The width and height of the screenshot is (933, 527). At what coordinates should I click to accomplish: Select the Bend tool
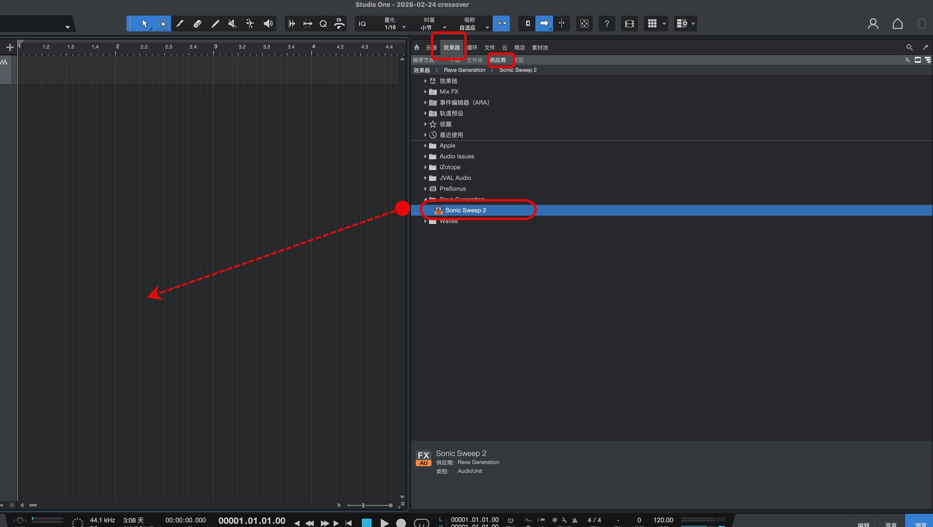click(x=250, y=23)
